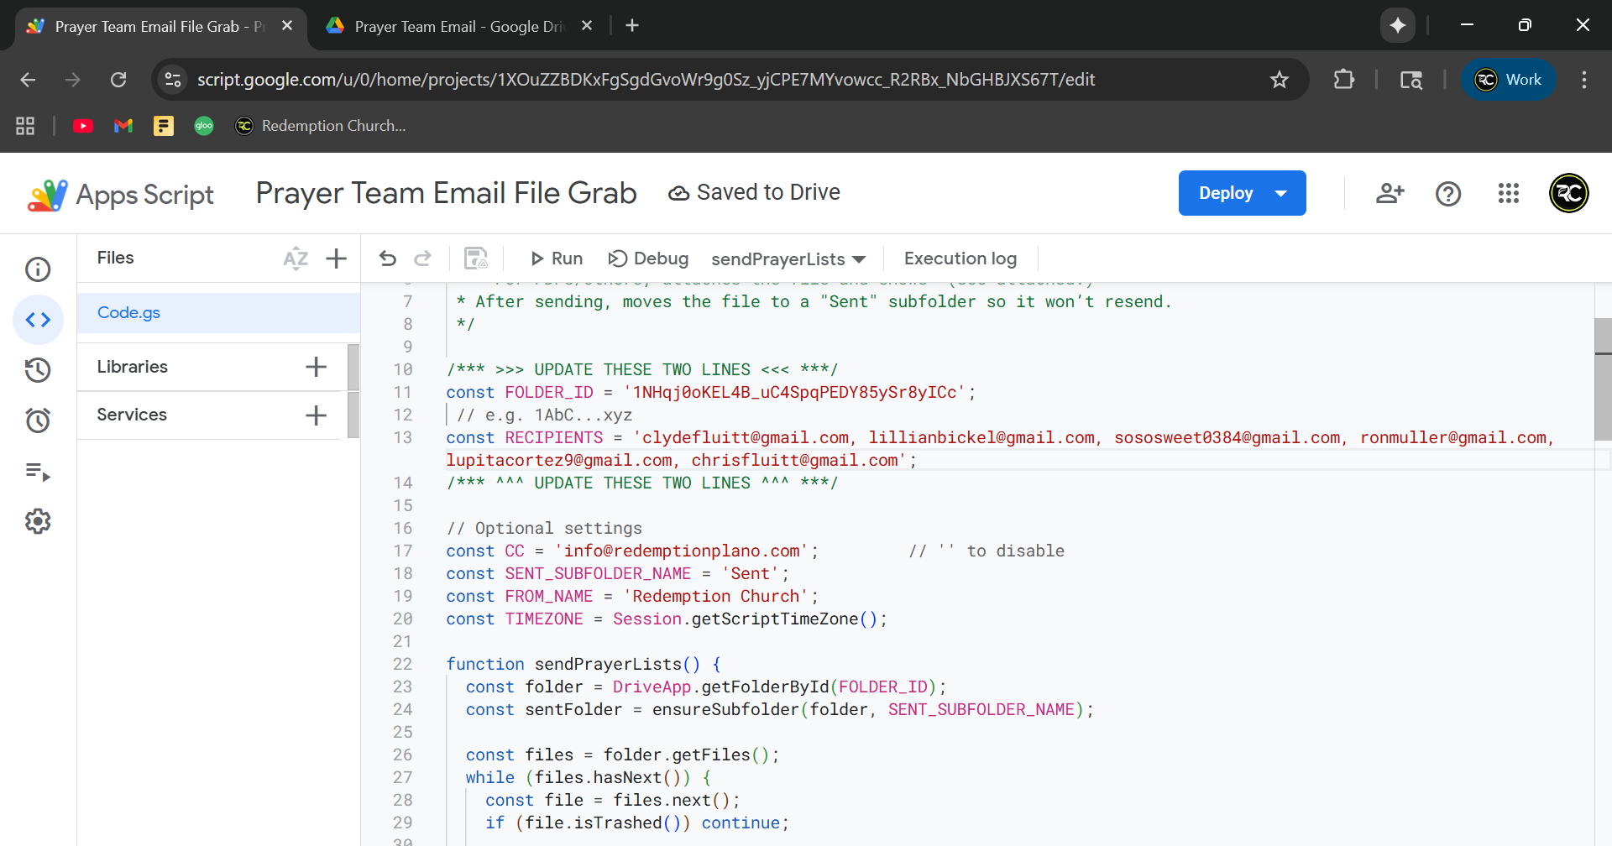Click the Undo arrow in editor toolbar

387,258
